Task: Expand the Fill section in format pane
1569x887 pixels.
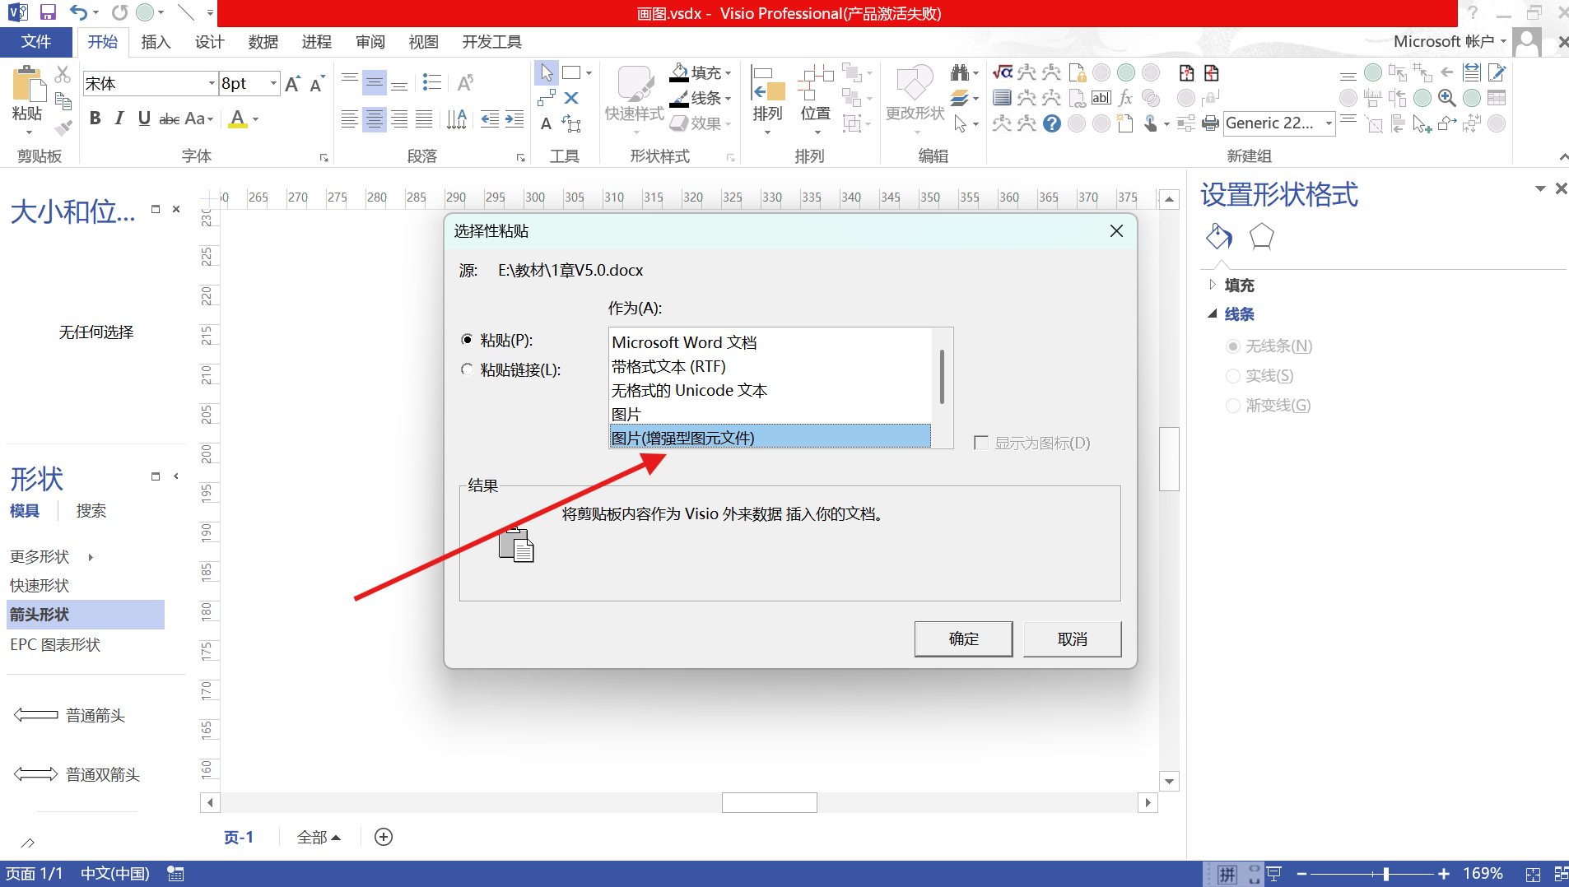Action: click(x=1212, y=285)
